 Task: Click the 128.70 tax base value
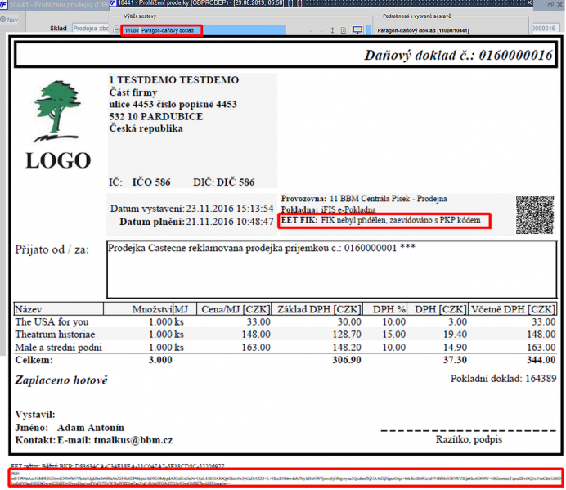pyautogui.click(x=347, y=335)
